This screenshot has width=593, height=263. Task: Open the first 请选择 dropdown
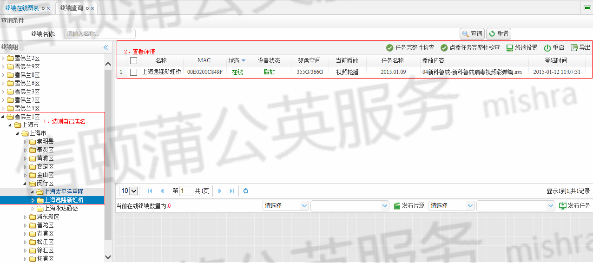(285, 206)
